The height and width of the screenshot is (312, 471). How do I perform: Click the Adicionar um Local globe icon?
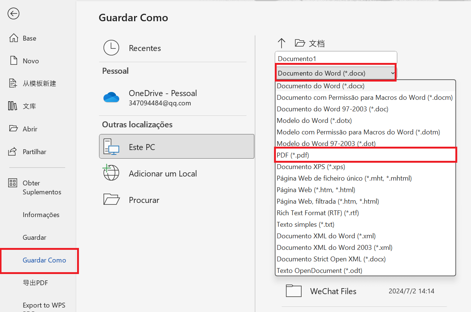click(x=111, y=173)
